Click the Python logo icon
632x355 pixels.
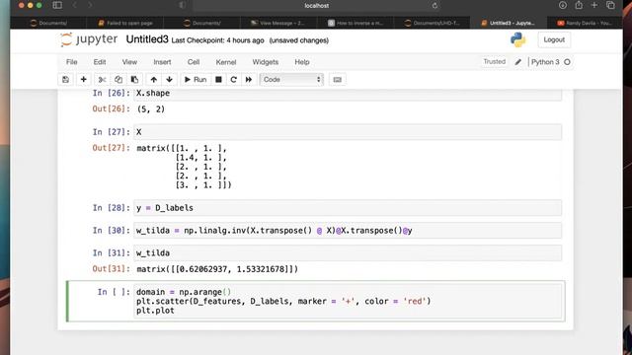pyautogui.click(x=517, y=39)
